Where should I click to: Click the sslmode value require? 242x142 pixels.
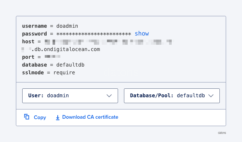pos(64,72)
